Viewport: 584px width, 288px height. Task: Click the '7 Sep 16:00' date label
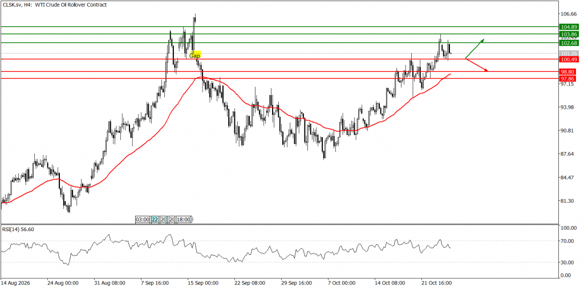tap(156, 283)
